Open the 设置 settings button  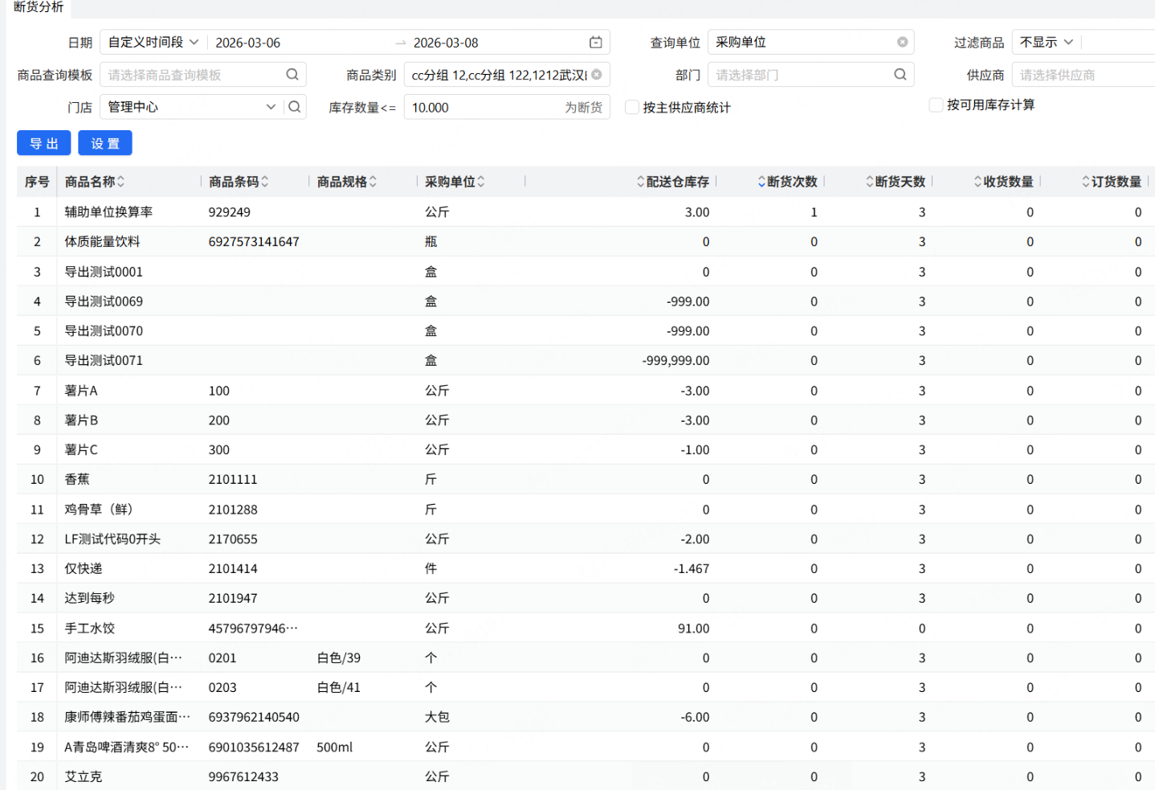click(x=105, y=144)
